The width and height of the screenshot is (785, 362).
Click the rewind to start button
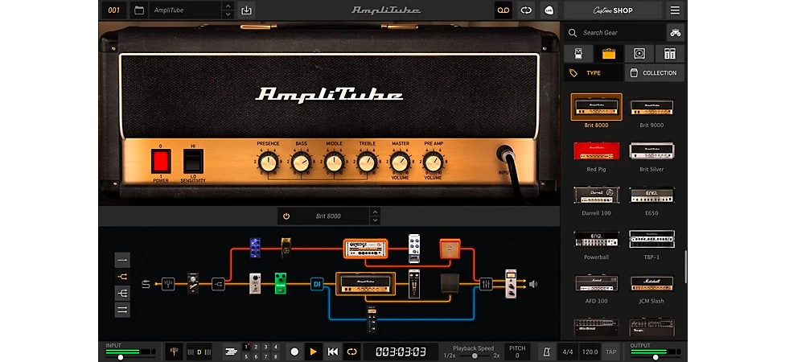[x=332, y=352]
